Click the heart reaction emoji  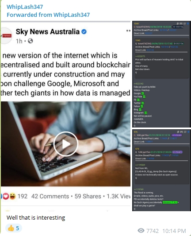tap(6, 197)
